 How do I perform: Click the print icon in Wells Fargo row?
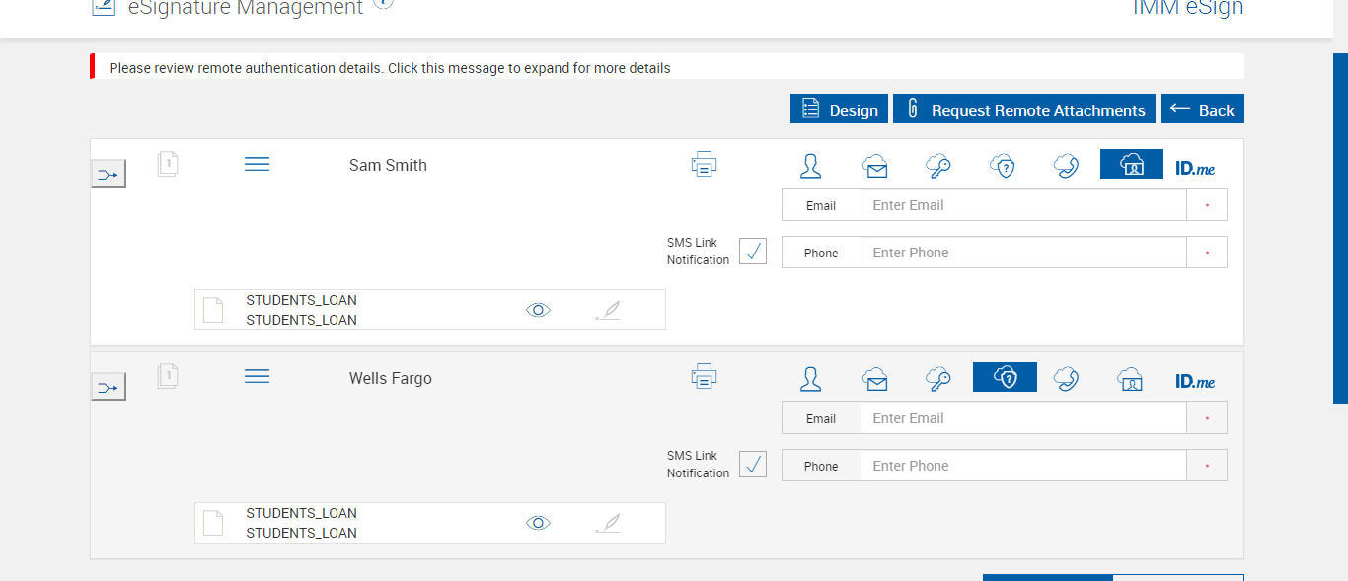pos(704,377)
